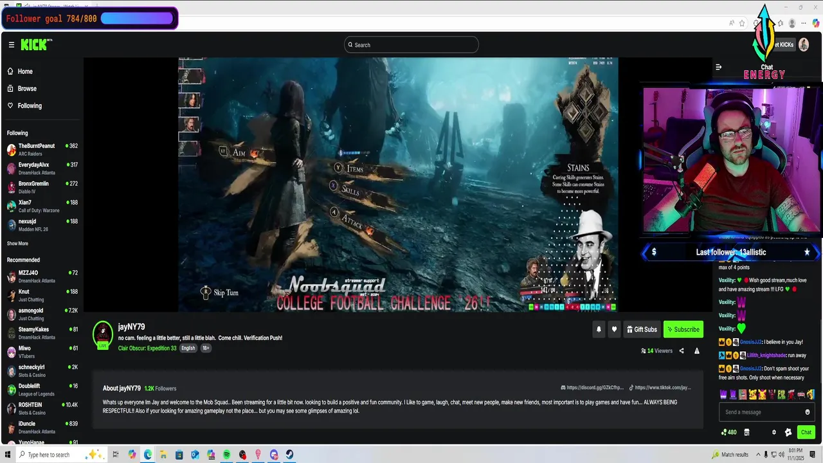
Task: Open the hamburger sidebar menu
Action: [11, 44]
